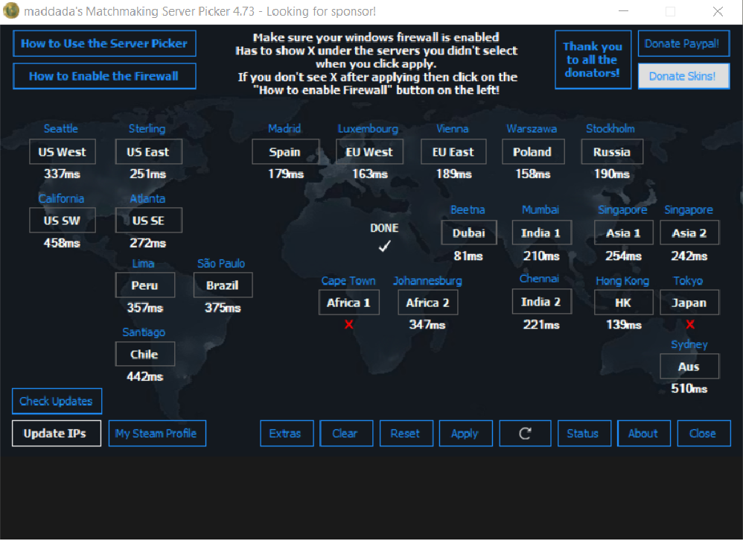Screen dimensions: 743x541
Task: Toggle the Africa 1 Cape Town server
Action: pyautogui.click(x=348, y=303)
